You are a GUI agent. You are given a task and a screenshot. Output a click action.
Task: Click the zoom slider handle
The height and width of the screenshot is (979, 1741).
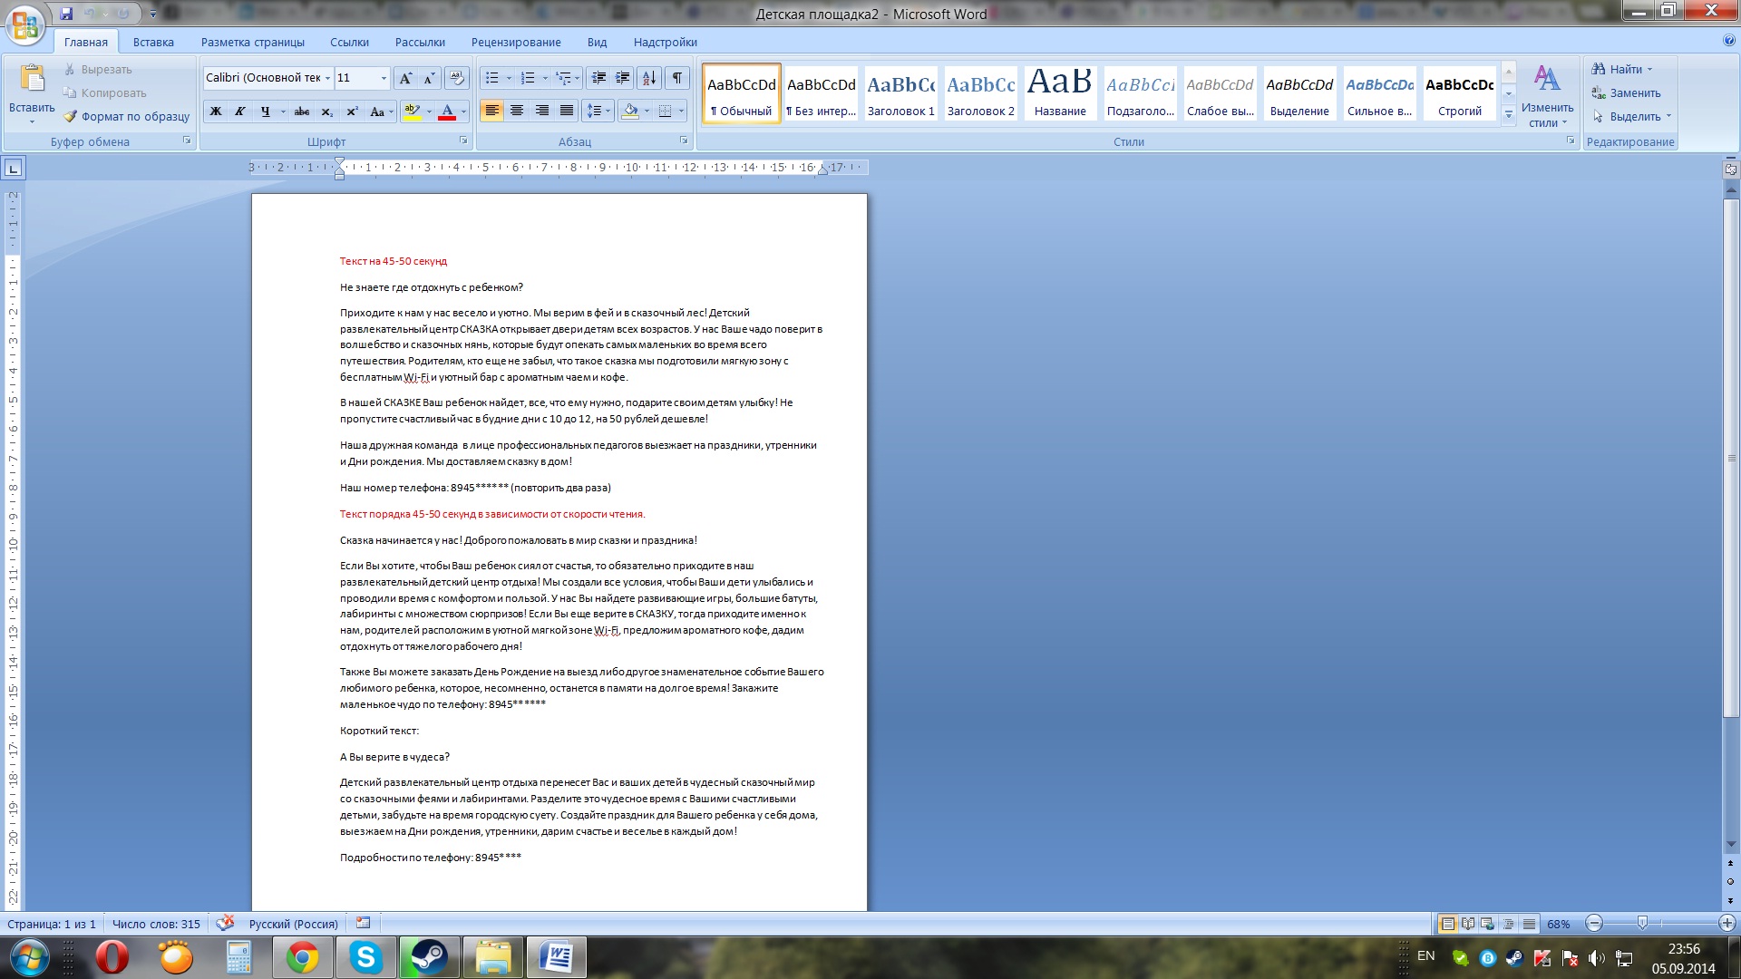point(1642,923)
